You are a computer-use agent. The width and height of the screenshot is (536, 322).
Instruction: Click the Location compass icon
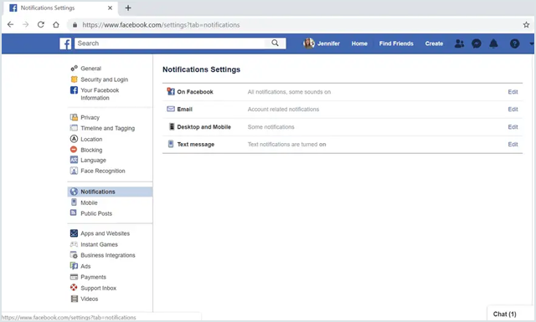pos(74,139)
